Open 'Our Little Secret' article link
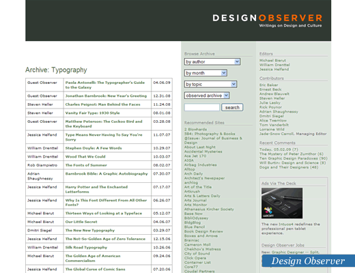 (x=81, y=222)
